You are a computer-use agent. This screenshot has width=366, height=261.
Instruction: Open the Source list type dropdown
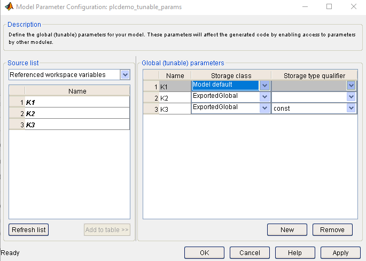(x=125, y=75)
